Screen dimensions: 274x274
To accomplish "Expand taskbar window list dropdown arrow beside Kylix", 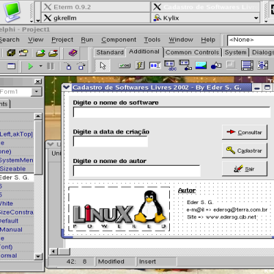I will [x=256, y=18].
